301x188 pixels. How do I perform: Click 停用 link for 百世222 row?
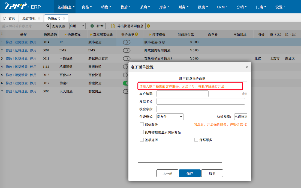click(33, 75)
